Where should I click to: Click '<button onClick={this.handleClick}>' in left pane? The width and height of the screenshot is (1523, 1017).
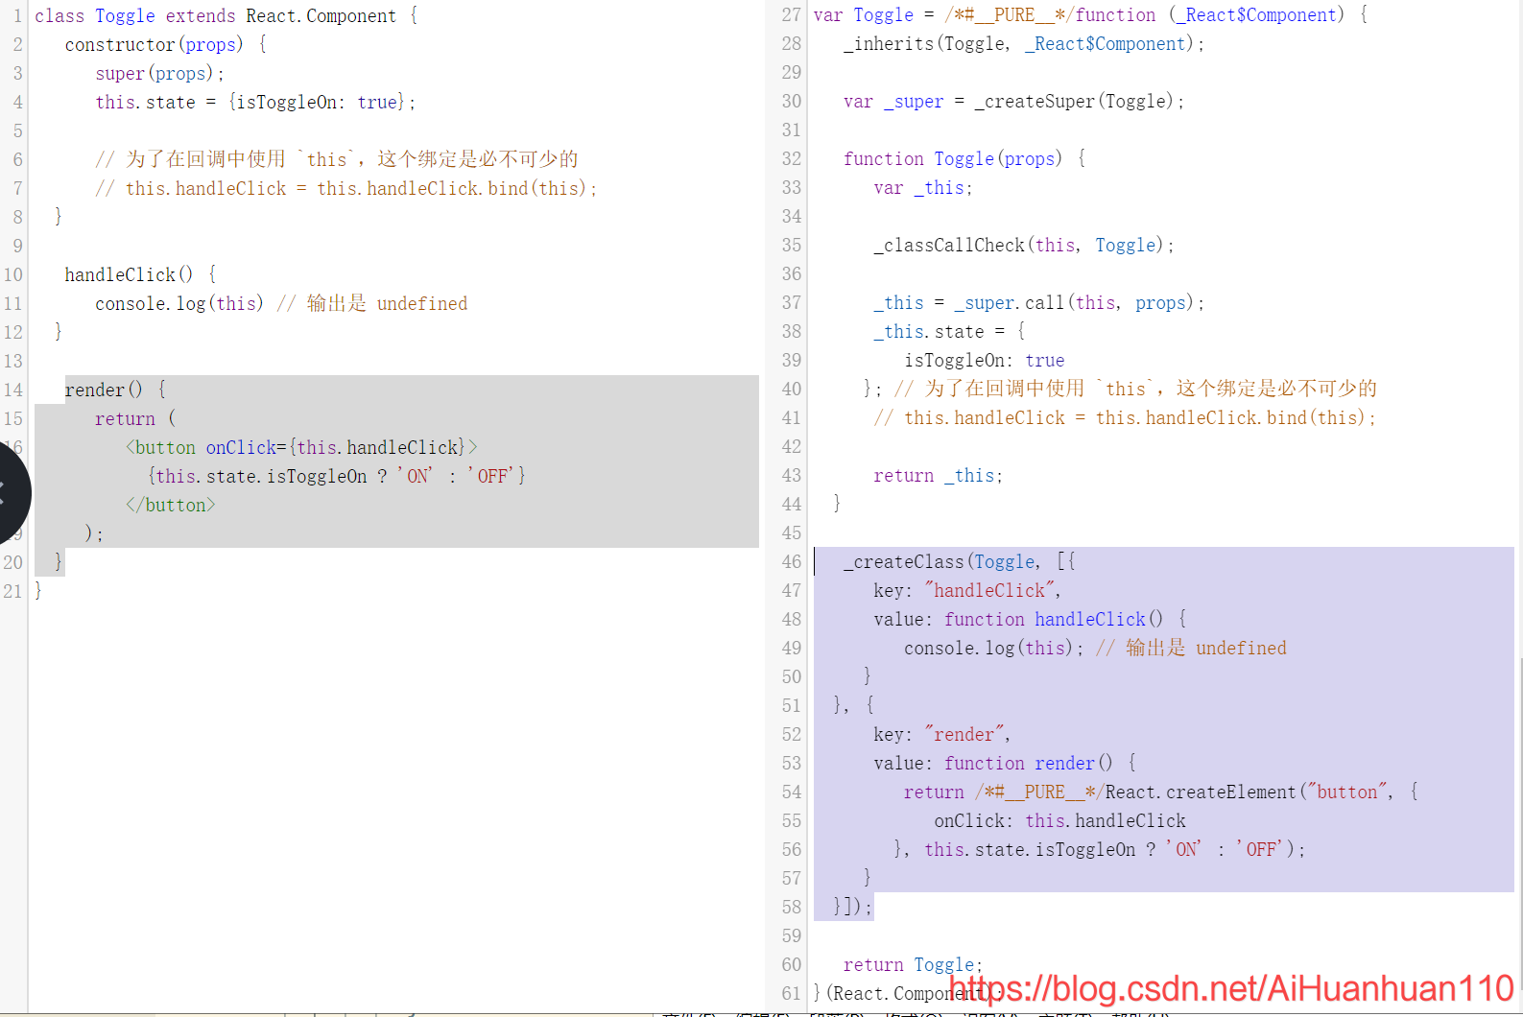click(x=301, y=447)
